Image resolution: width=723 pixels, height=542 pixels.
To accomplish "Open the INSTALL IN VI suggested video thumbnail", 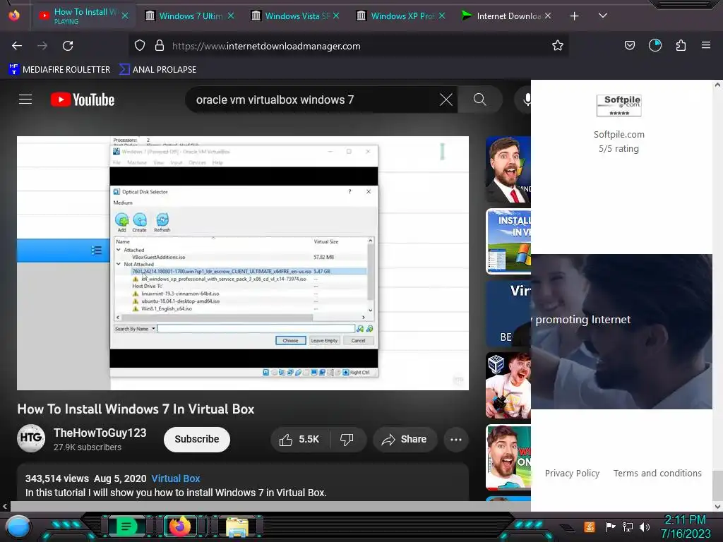I will click(x=508, y=241).
